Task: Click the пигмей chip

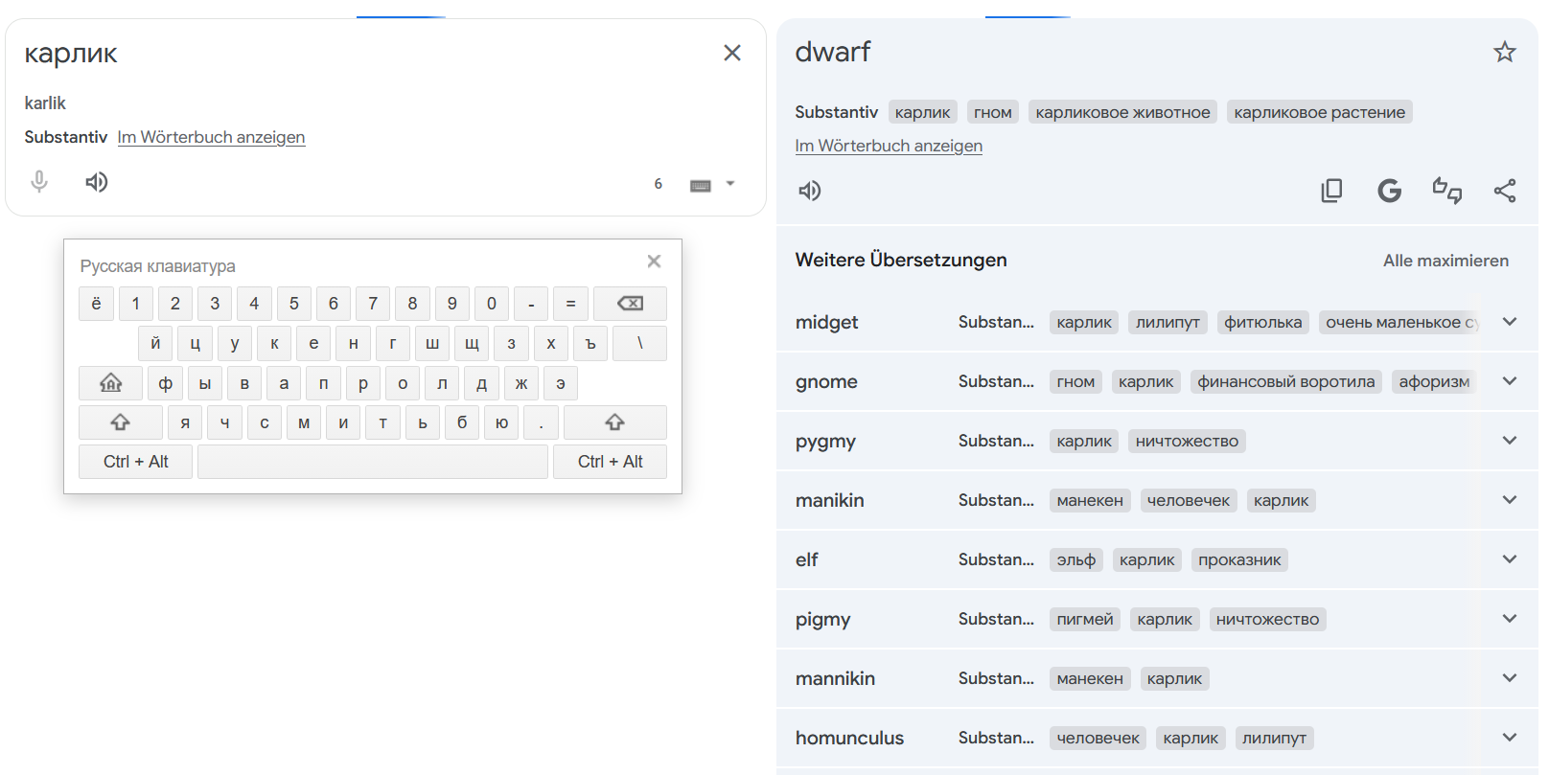Action: tap(1085, 619)
